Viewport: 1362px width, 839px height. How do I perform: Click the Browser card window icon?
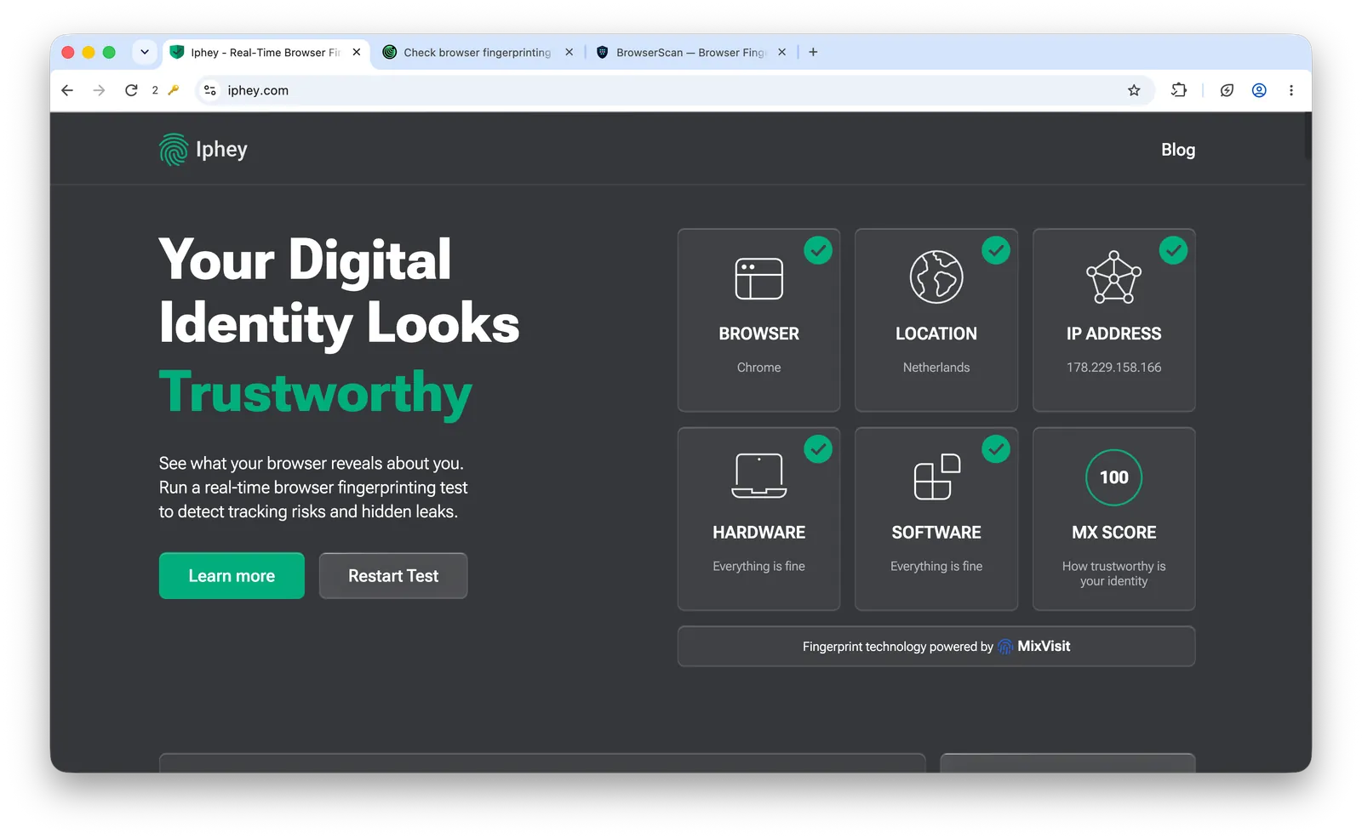point(758,278)
